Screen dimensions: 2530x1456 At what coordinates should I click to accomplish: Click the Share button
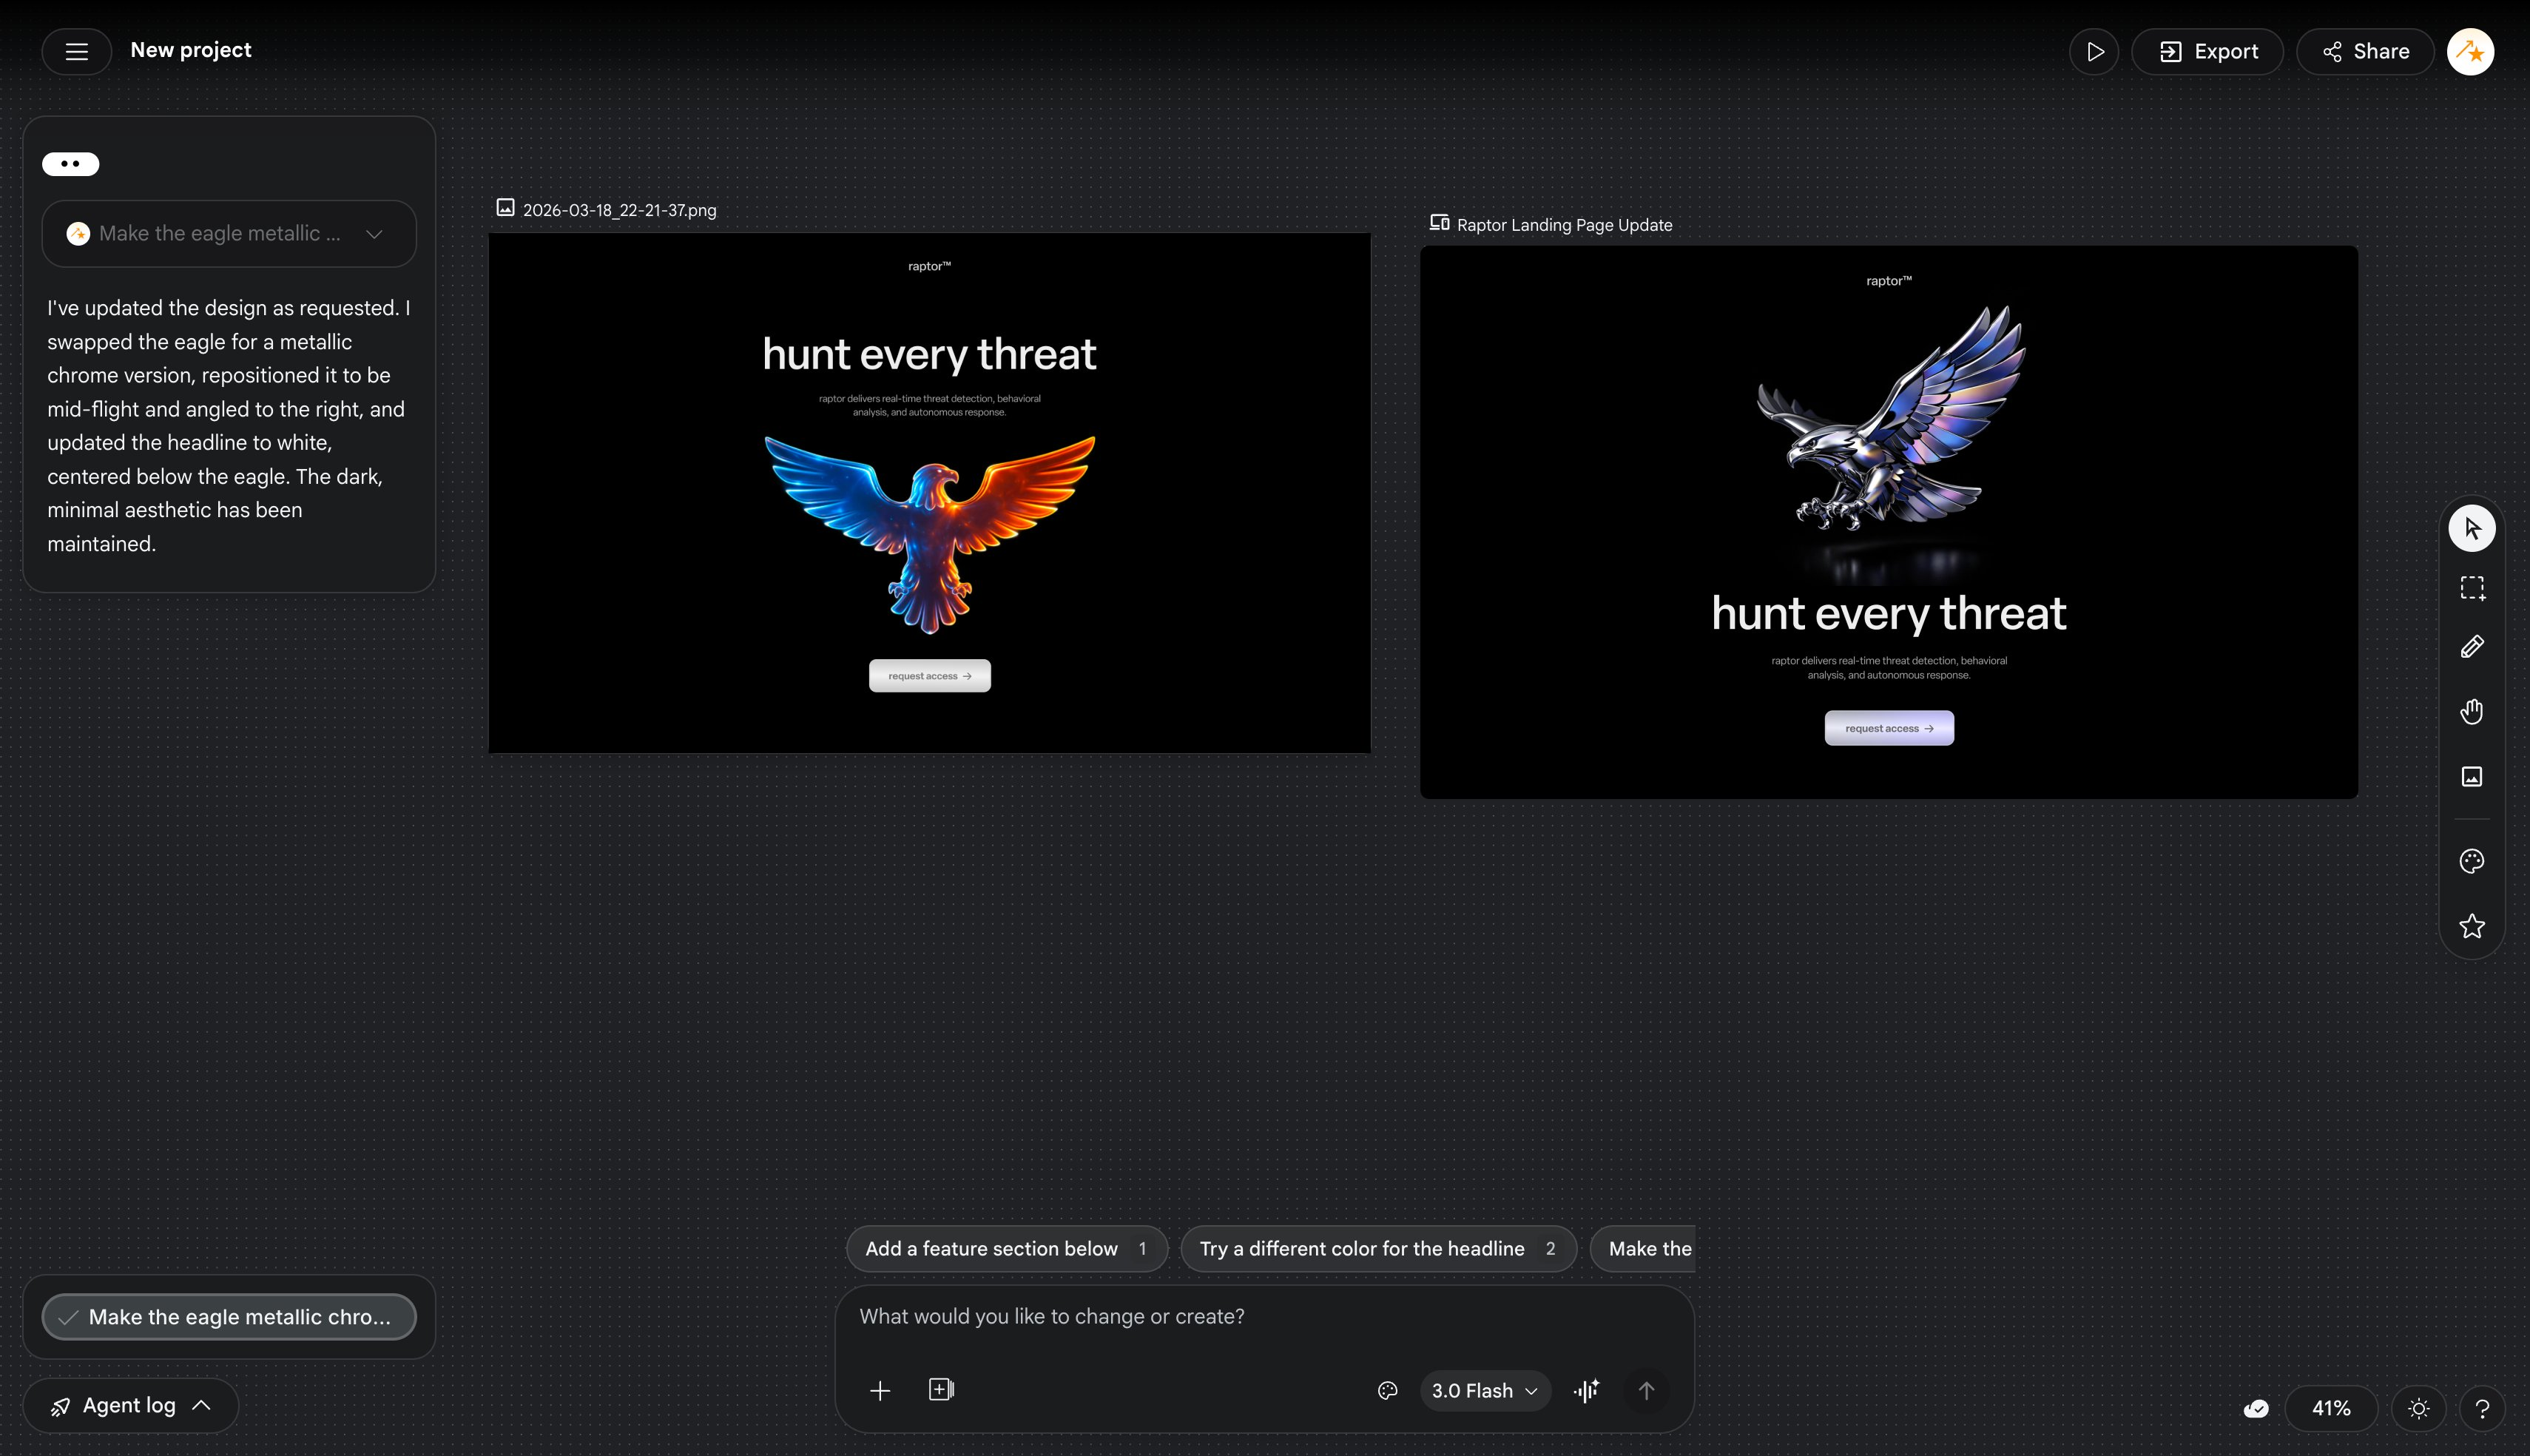(2364, 52)
